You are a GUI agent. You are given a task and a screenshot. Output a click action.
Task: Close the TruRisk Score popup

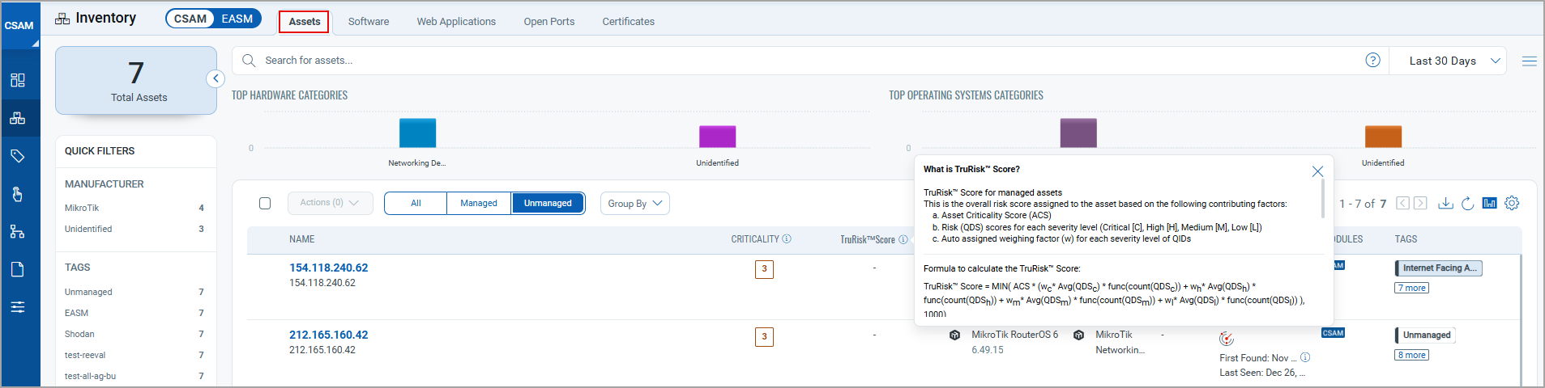[x=1317, y=171]
